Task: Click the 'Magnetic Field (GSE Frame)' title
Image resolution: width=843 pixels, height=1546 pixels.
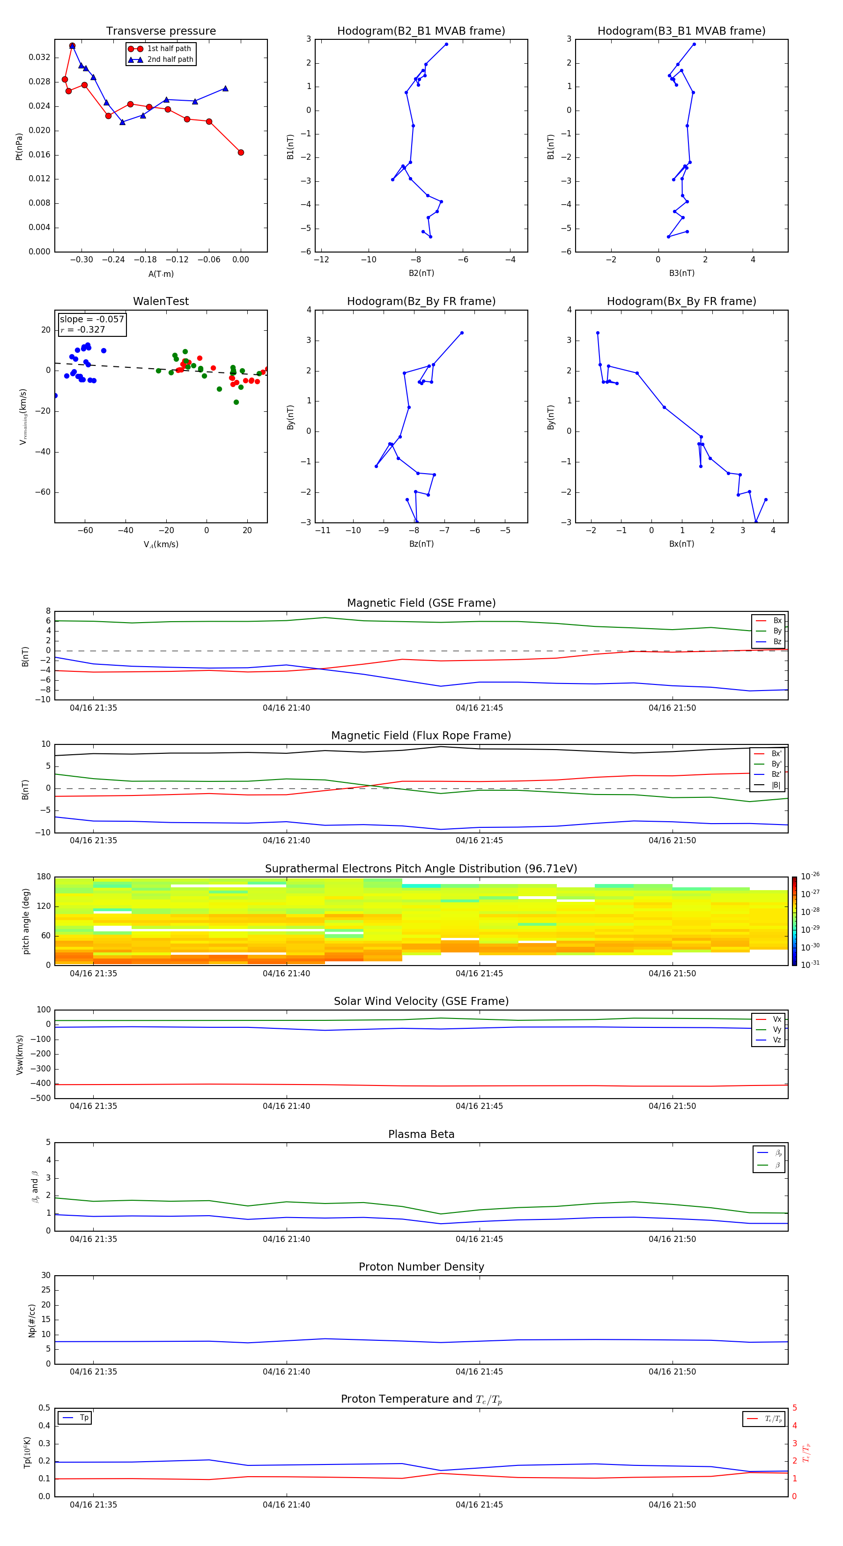Action: click(x=421, y=603)
